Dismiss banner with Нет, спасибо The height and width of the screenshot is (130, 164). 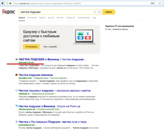coord(50,46)
